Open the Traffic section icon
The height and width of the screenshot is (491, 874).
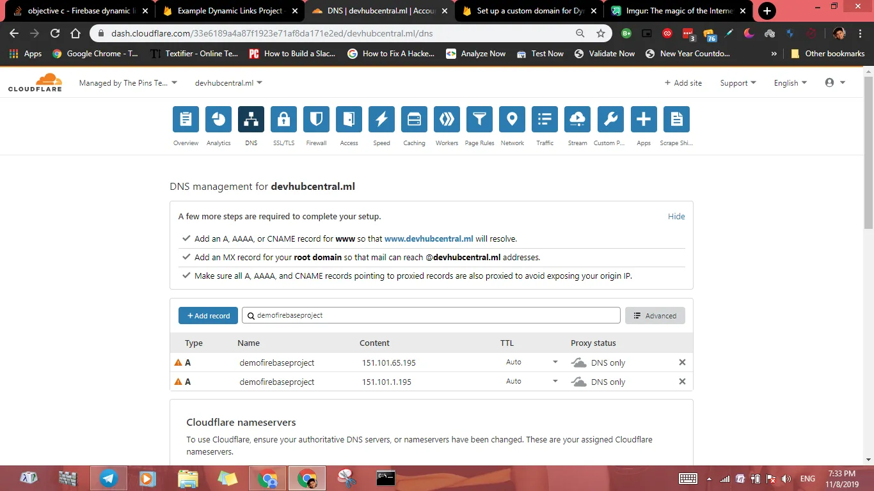pos(544,120)
